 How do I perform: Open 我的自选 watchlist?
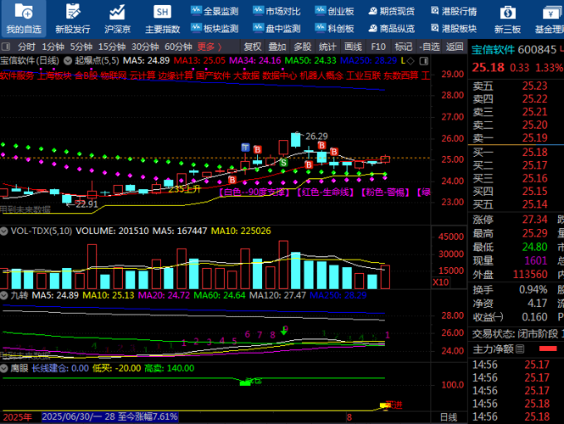(x=24, y=19)
